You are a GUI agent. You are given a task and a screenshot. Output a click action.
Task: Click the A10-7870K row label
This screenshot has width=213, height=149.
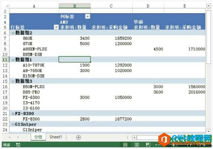pyautogui.click(x=34, y=65)
